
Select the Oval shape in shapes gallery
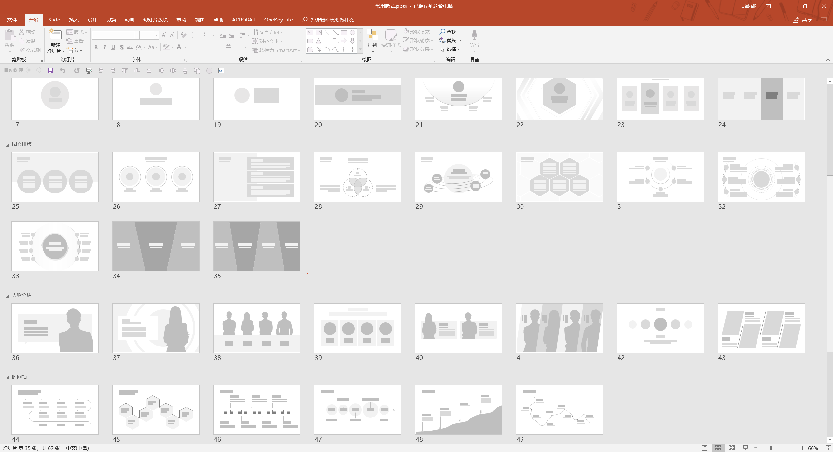pos(353,32)
